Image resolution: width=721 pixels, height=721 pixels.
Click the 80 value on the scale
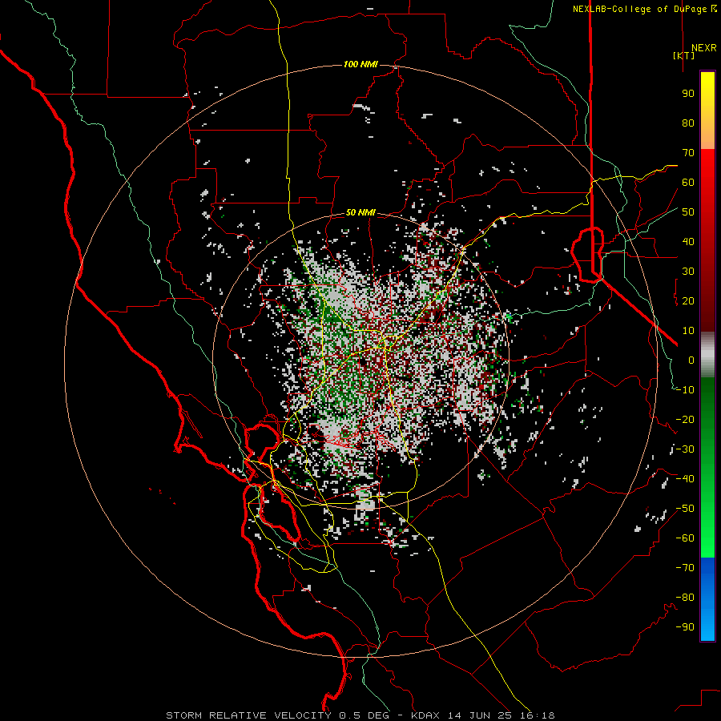pos(688,123)
